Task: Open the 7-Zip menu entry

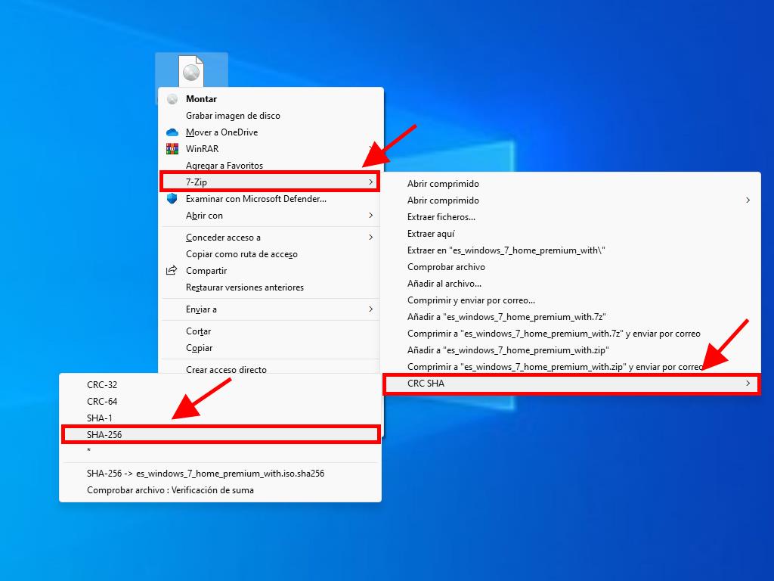Action: click(x=271, y=182)
